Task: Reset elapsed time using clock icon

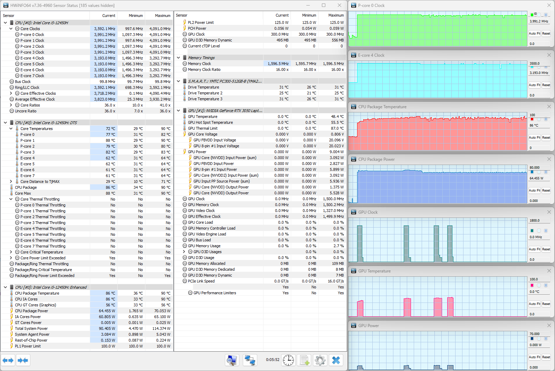Action: pyautogui.click(x=288, y=360)
